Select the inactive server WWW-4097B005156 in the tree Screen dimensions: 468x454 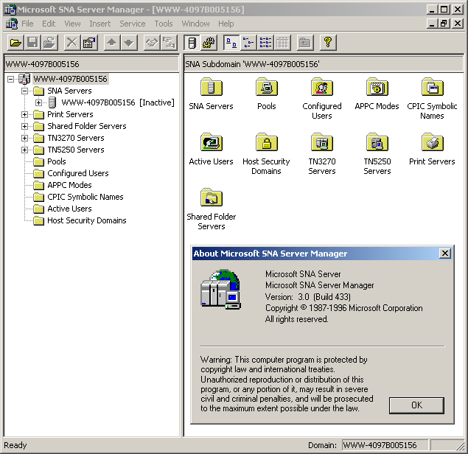[x=118, y=102]
